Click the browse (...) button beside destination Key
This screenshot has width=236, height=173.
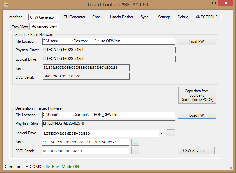pos(135,142)
